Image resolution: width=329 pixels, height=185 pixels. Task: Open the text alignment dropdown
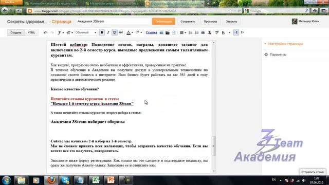coord(183,32)
